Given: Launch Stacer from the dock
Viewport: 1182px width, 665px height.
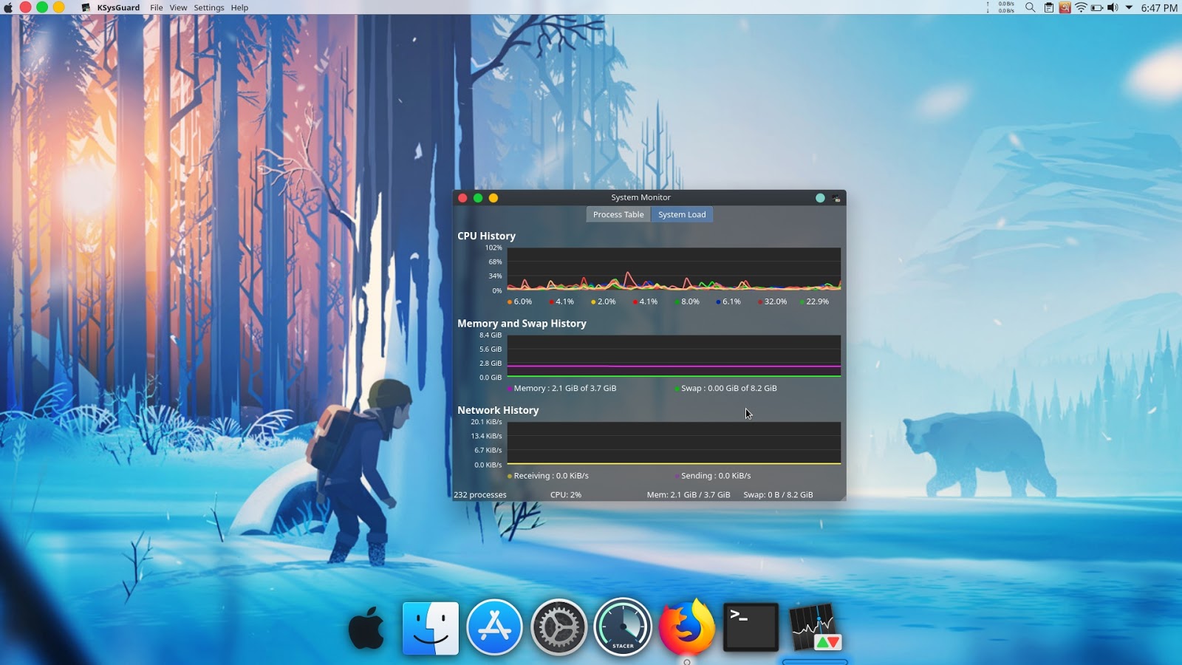Looking at the screenshot, I should pyautogui.click(x=623, y=627).
